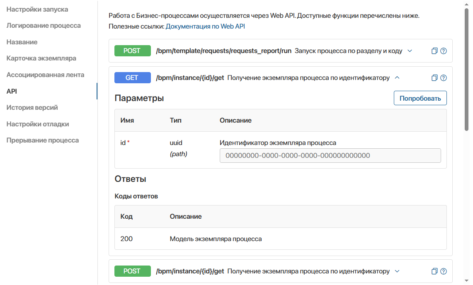Click the response code 200 cell
This screenshot has height=285, width=473.
point(126,239)
